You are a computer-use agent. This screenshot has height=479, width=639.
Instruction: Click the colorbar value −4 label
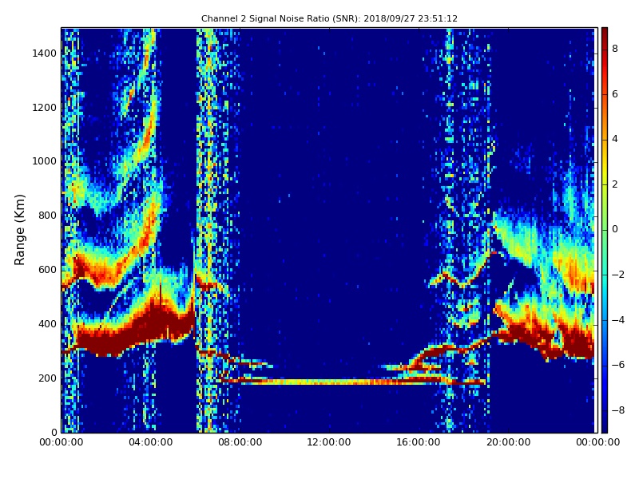(x=618, y=320)
